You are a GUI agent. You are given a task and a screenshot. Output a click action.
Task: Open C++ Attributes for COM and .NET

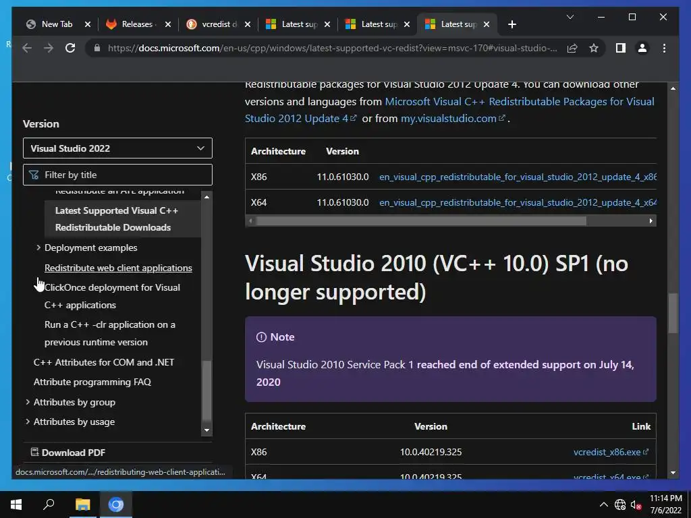103,362
